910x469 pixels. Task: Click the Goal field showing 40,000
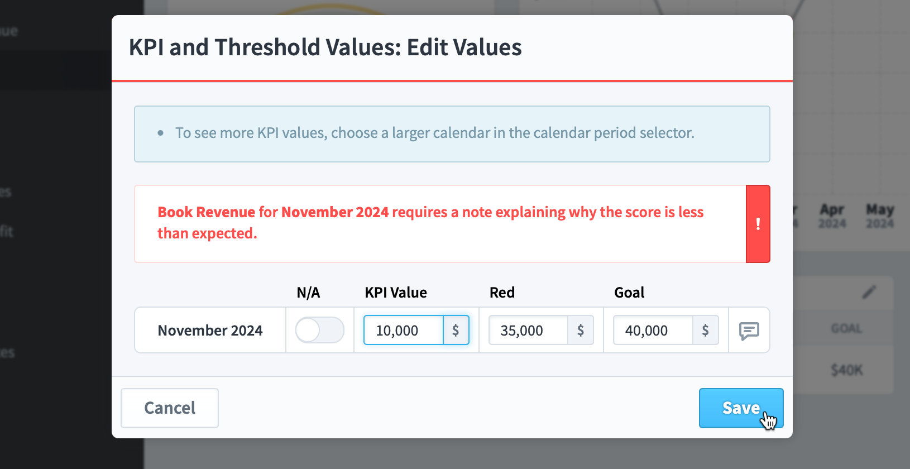click(x=653, y=330)
